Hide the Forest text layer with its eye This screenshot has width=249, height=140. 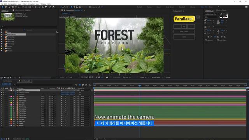point(2,124)
